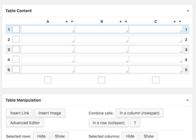Collapse the Table Manipulation panel
Image resolution: width=196 pixels, height=140 pixels.
click(188, 100)
